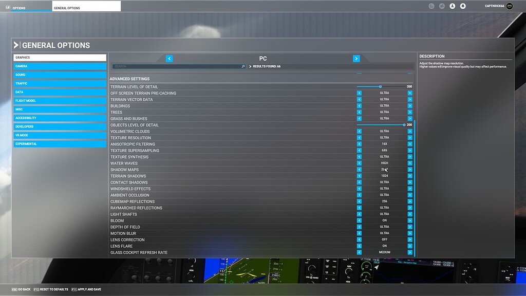Open the notifications bell icon

tap(463, 6)
